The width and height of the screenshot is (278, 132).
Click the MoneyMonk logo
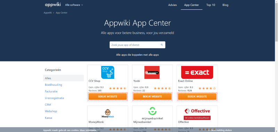(x=108, y=114)
